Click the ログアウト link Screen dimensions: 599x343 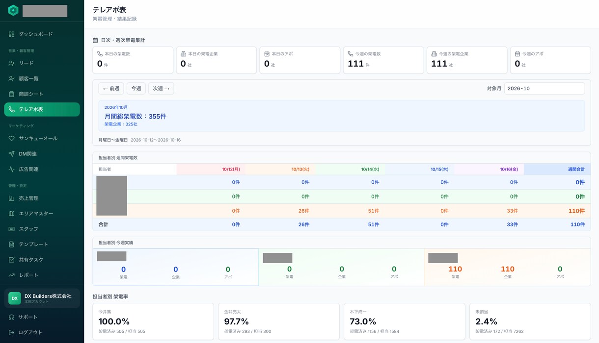coord(42,332)
